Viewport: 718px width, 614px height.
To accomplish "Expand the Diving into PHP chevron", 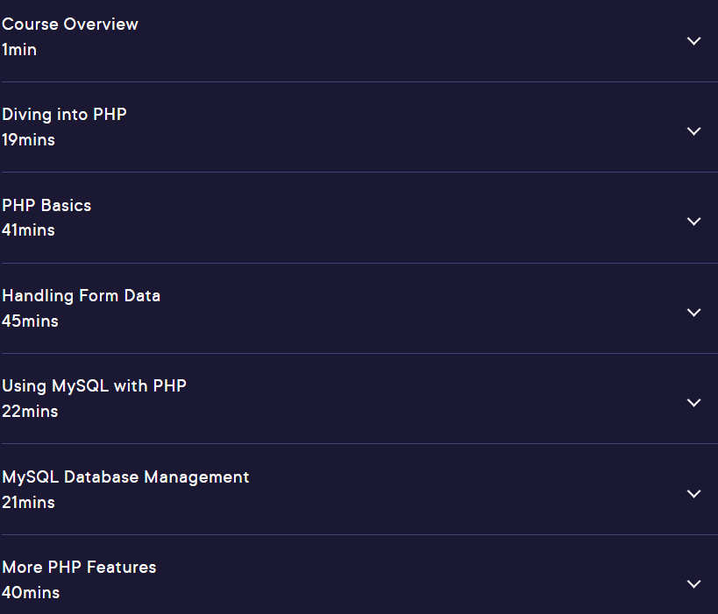I will point(693,131).
